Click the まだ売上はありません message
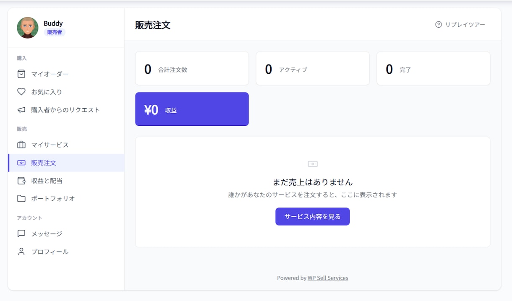This screenshot has height=301, width=512. point(313,182)
